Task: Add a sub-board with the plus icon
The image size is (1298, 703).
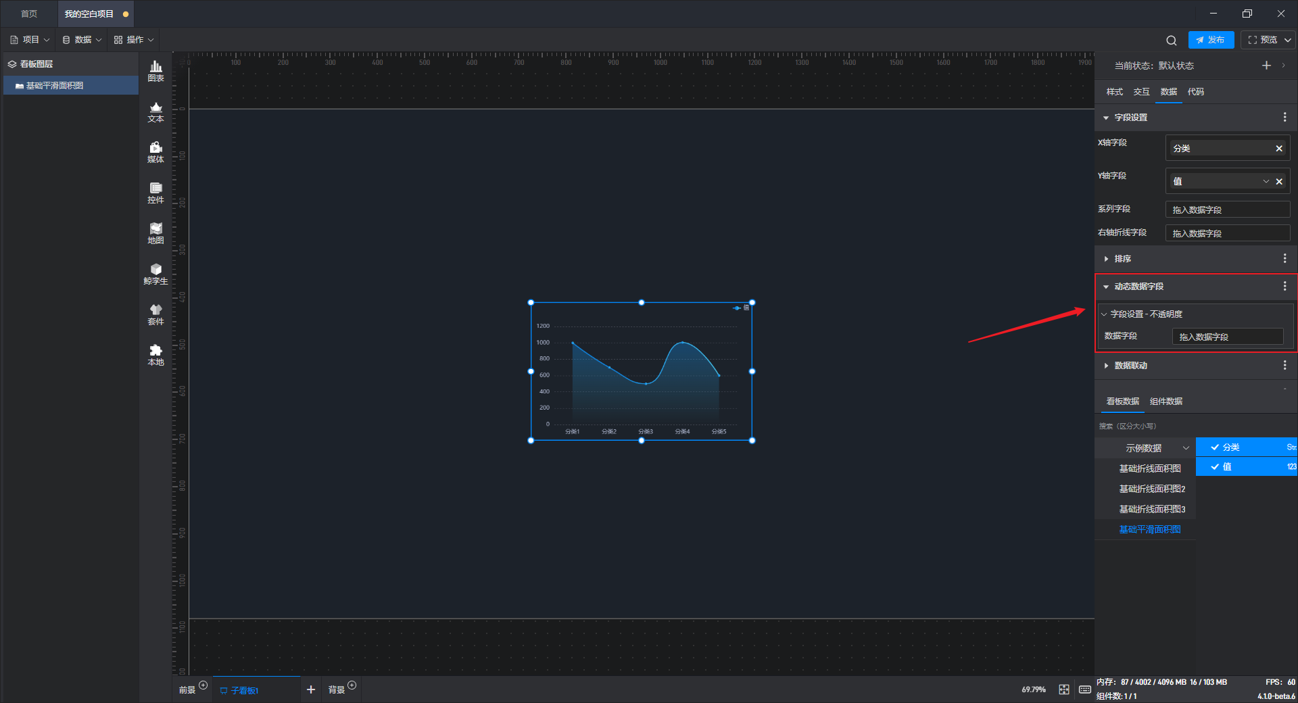Action: click(311, 689)
